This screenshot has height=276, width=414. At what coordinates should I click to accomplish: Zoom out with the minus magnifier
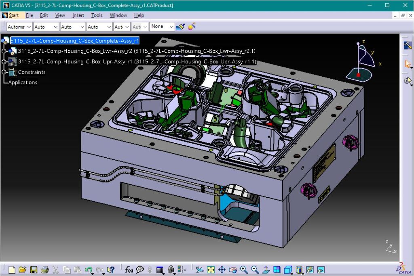[x=255, y=270]
